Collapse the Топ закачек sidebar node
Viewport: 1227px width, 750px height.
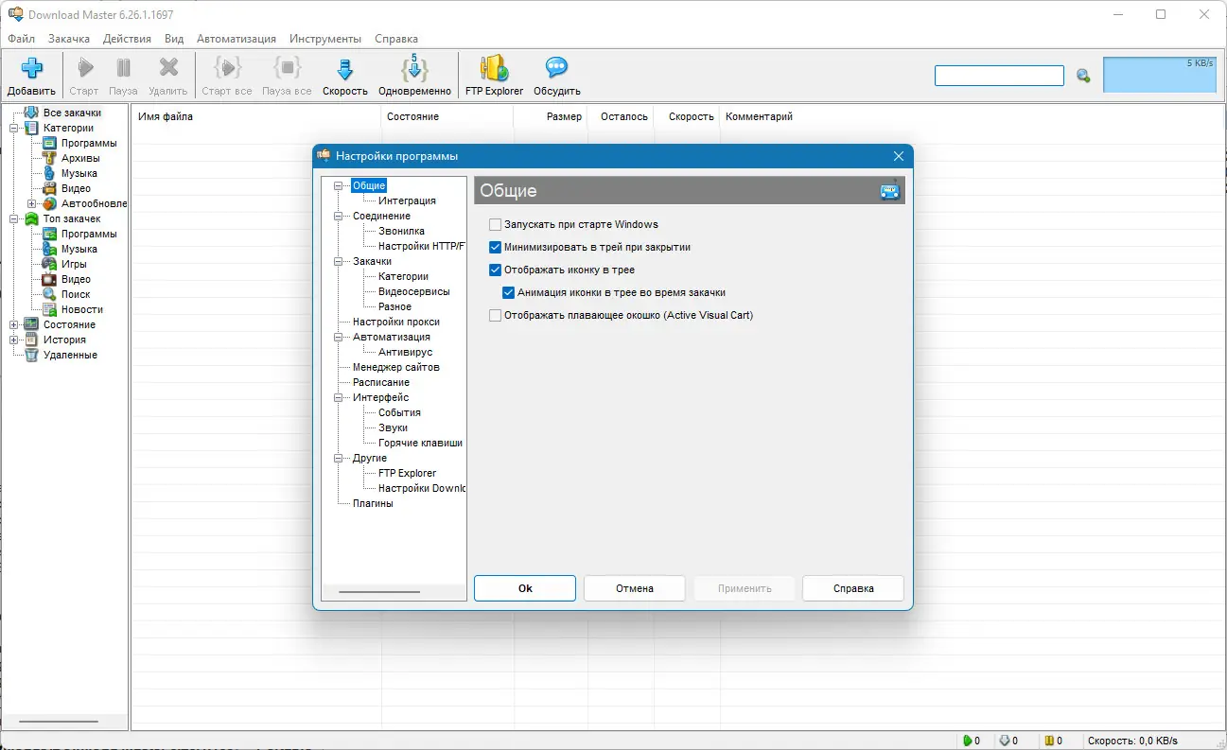(x=14, y=218)
